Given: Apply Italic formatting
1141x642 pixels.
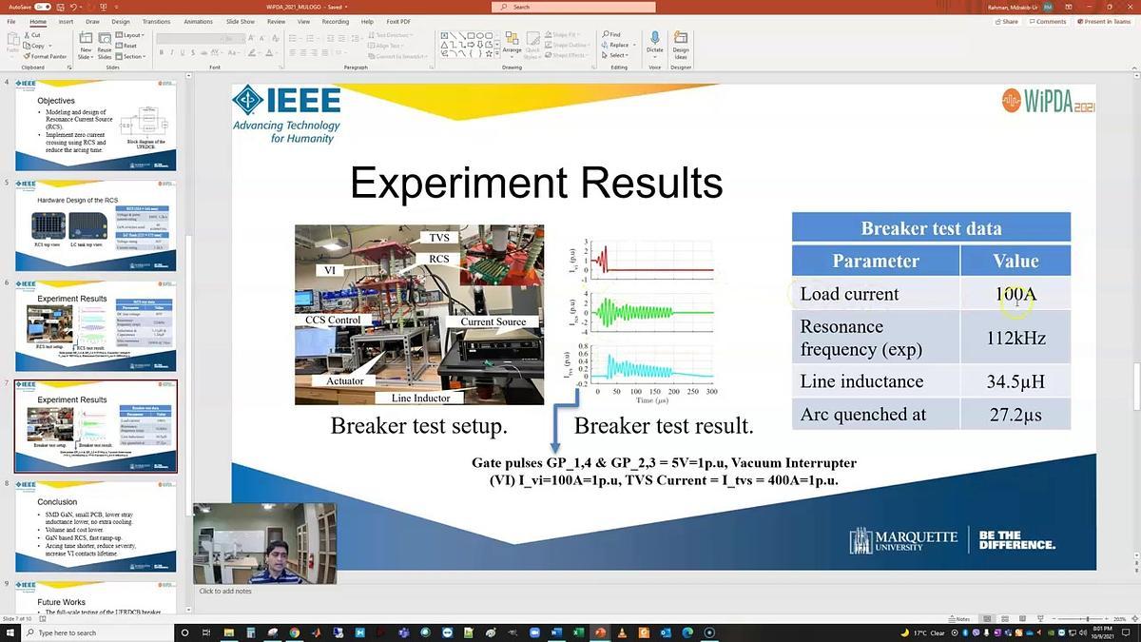Looking at the screenshot, I should pyautogui.click(x=173, y=53).
